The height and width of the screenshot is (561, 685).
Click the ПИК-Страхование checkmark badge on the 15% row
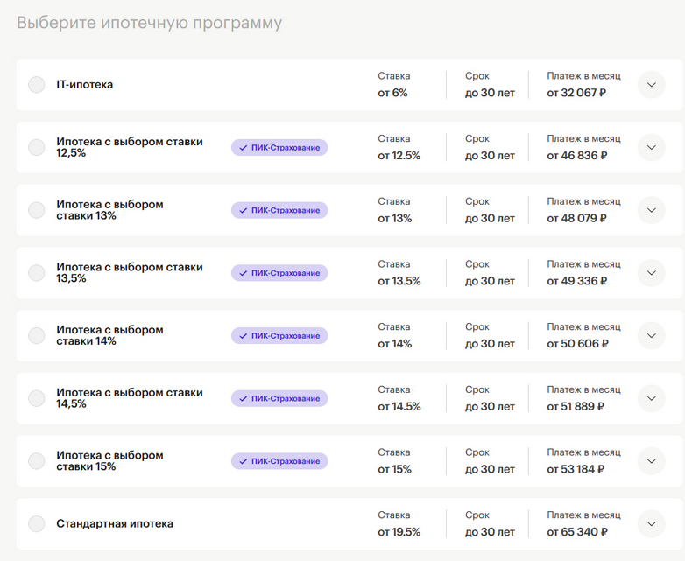coord(279,461)
